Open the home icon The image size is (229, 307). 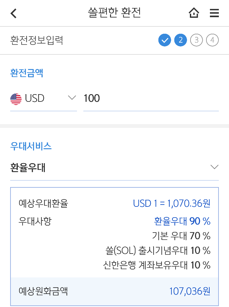coord(194,13)
